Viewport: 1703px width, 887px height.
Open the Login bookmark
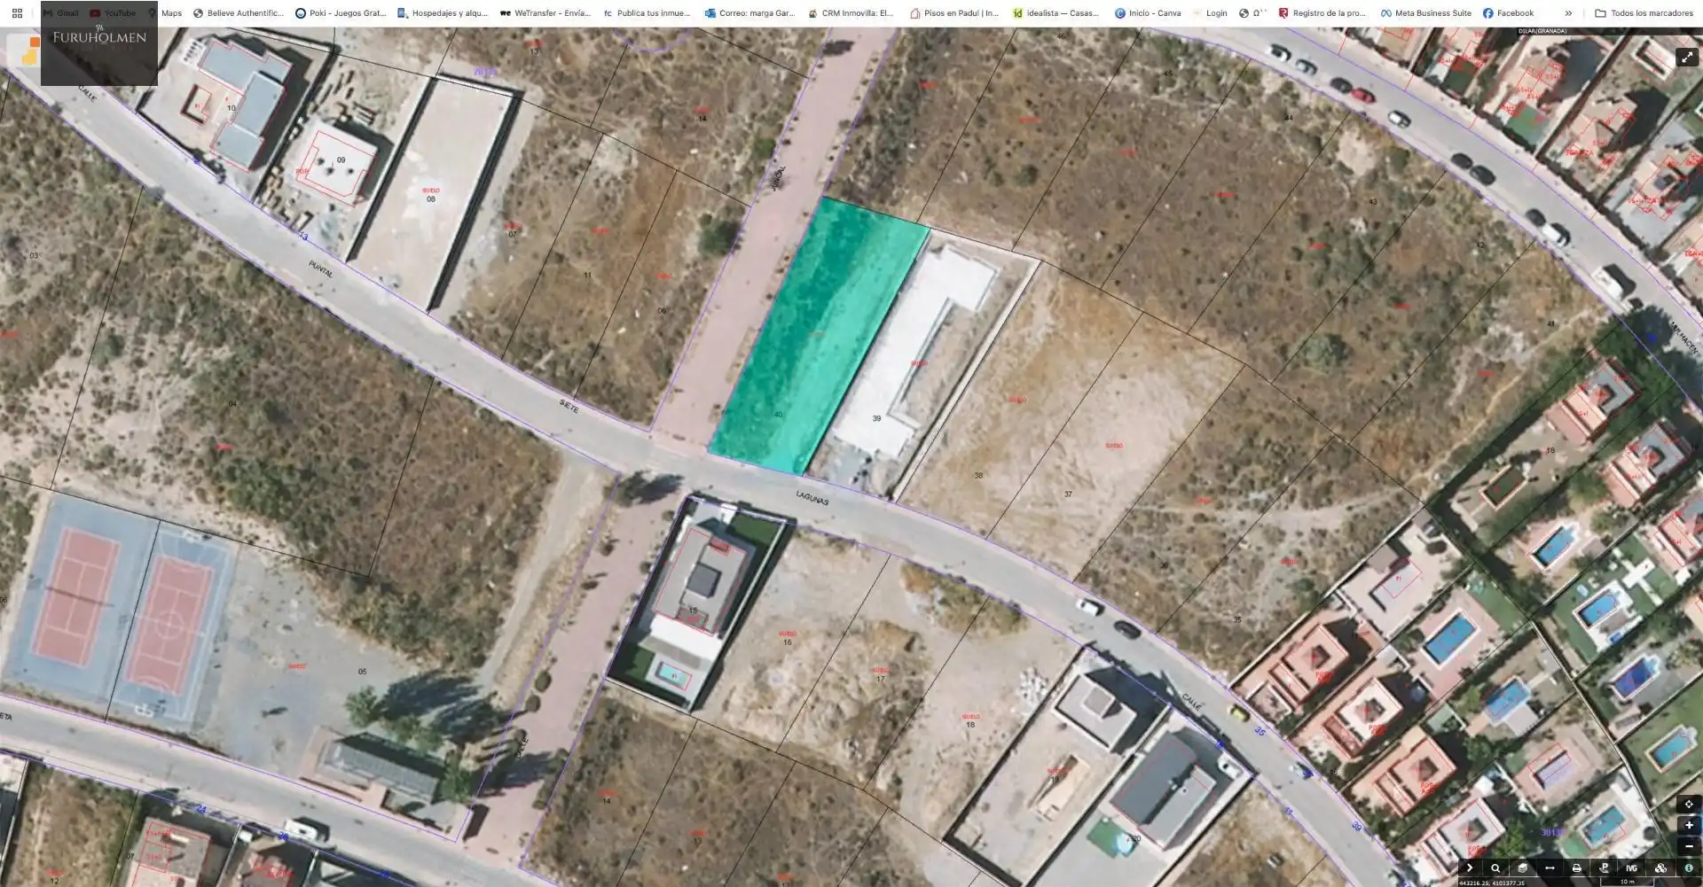click(1210, 13)
